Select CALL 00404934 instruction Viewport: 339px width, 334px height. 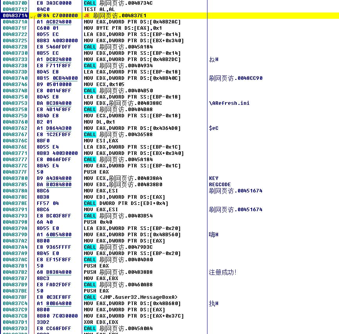click(x=118, y=65)
